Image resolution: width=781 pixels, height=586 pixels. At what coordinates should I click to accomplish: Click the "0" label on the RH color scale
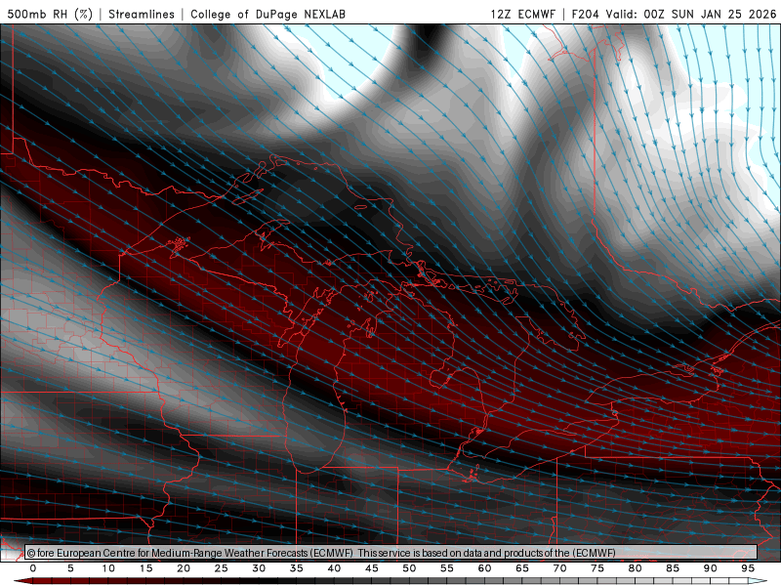33,568
